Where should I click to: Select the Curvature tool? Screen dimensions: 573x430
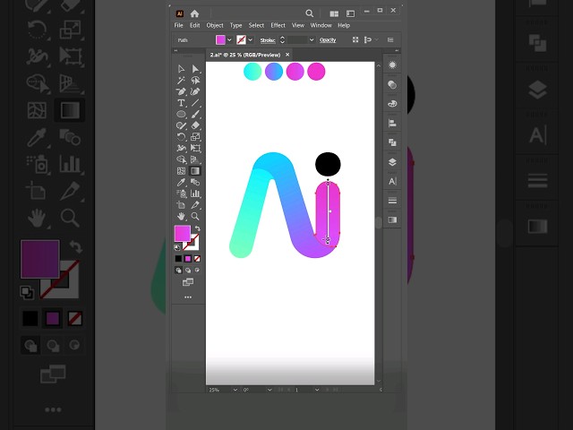point(195,91)
